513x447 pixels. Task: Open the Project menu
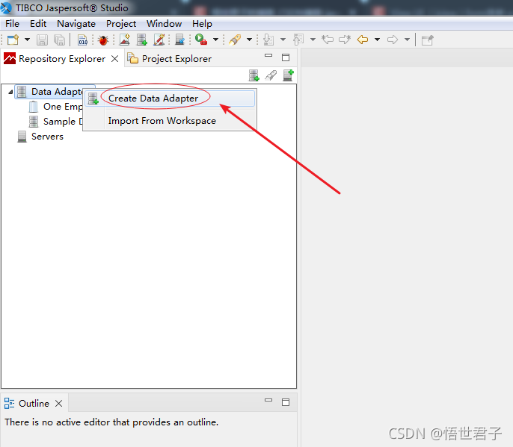(x=121, y=24)
